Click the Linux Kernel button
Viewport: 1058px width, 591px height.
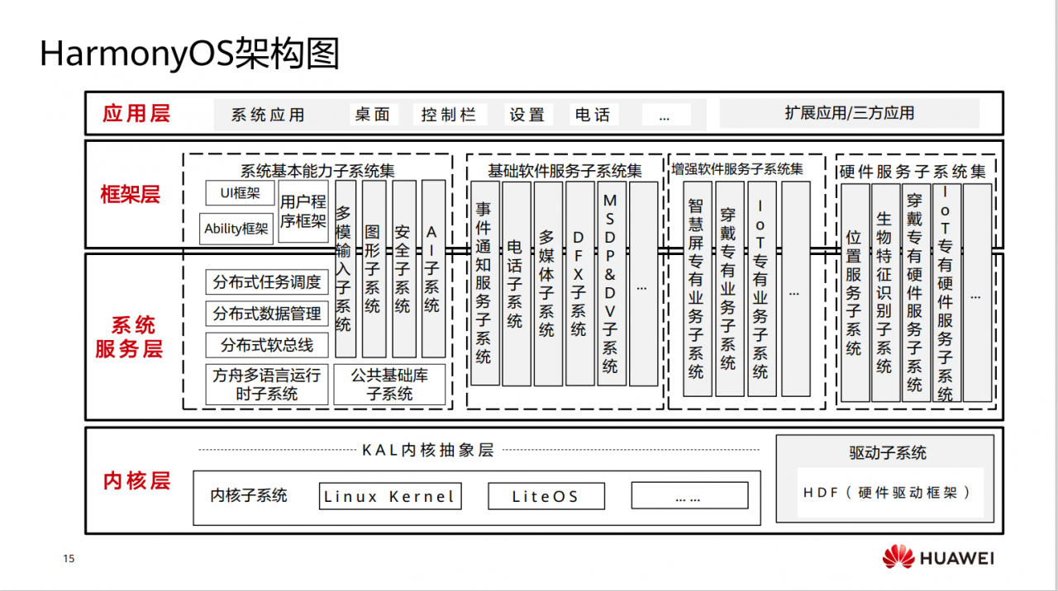pyautogui.click(x=390, y=496)
